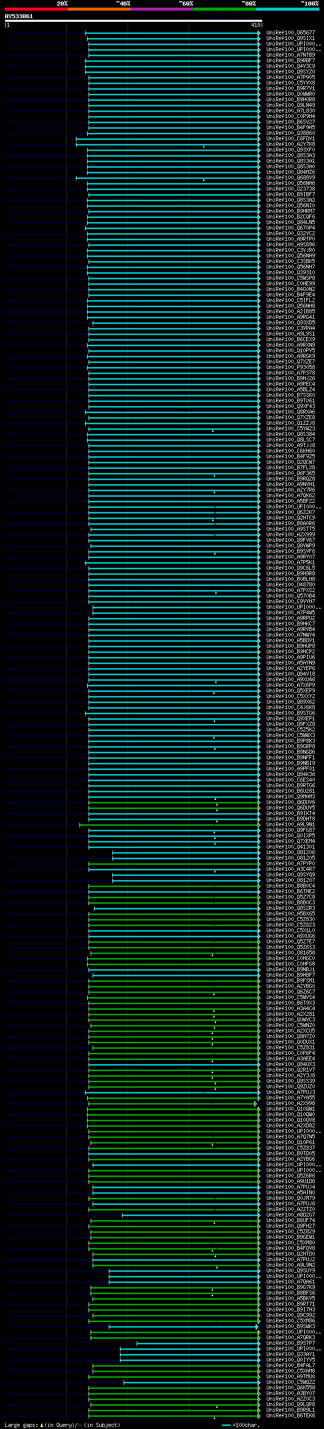Click the query end position label 419
Image resolution: width=324 pixels, height=1429 pixels.
click(x=256, y=25)
